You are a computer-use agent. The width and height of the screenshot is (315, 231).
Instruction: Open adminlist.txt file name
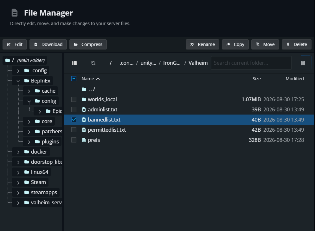(102, 109)
